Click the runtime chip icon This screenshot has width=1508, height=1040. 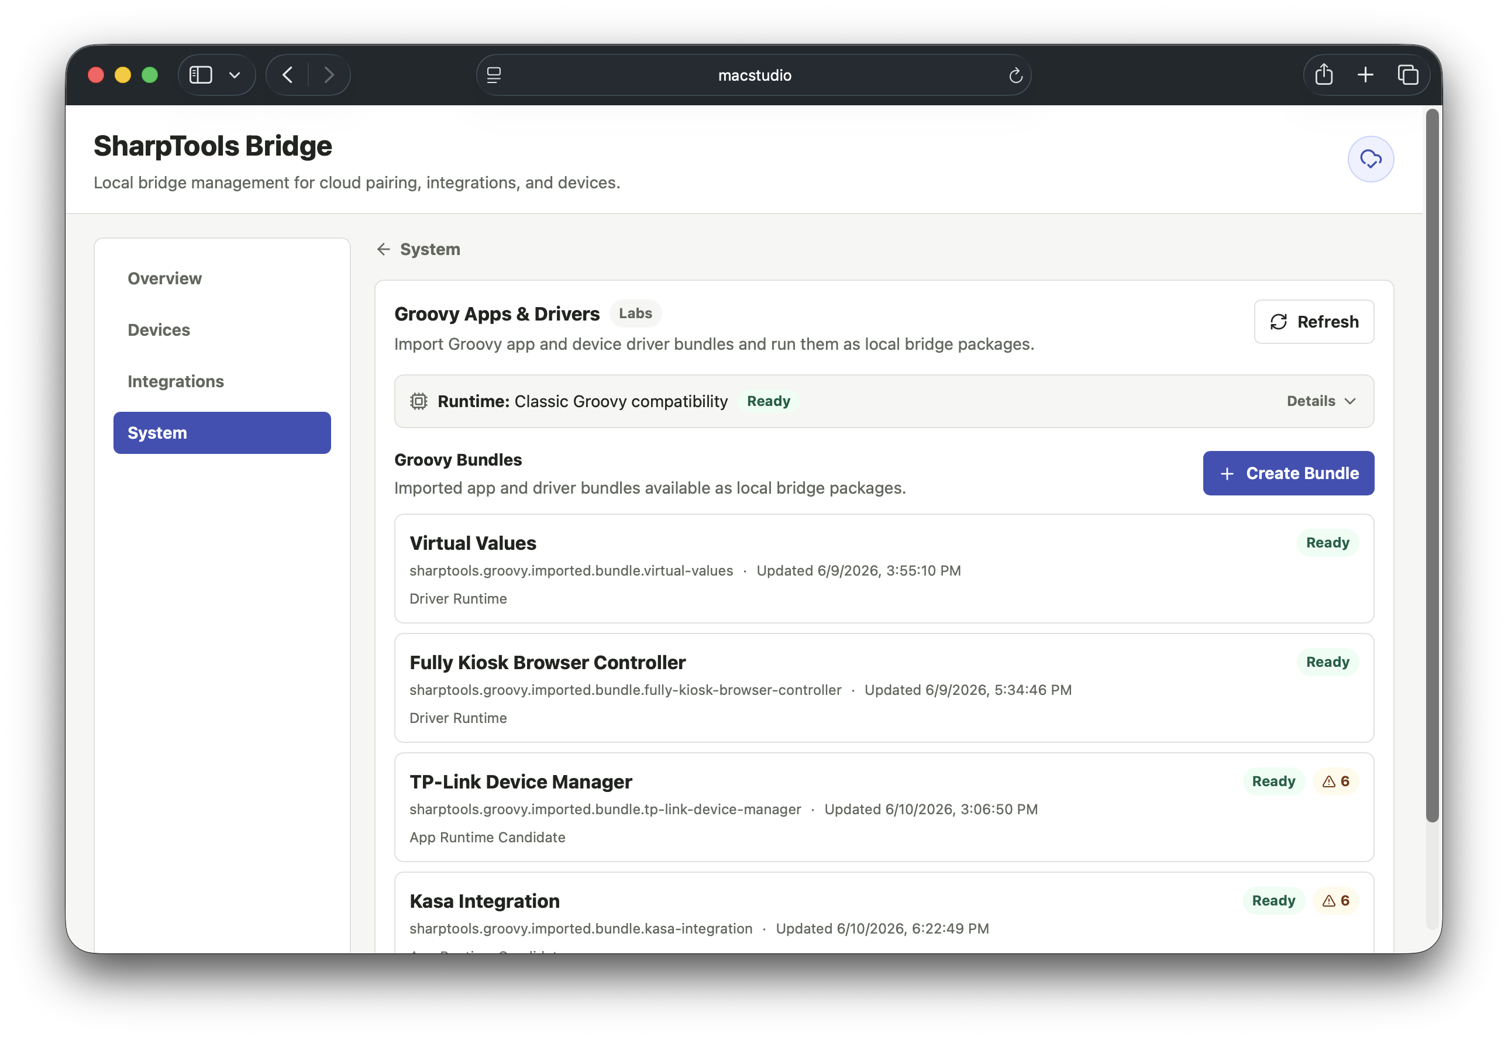pyautogui.click(x=418, y=401)
